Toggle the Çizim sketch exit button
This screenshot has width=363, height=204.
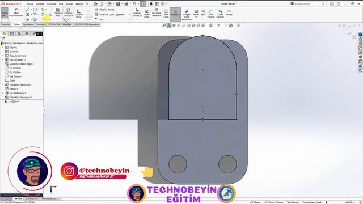tap(5, 12)
